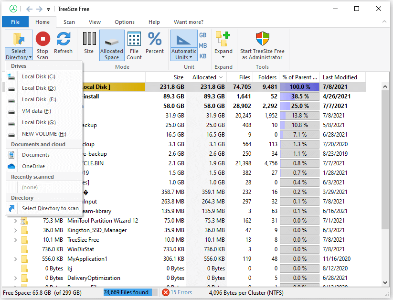Sort by % of Parent column header
The image size is (393, 300).
(299, 77)
